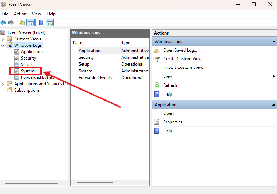Image resolution: width=277 pixels, height=194 pixels.
Task: Click the Application log icon in tree
Action: (x=16, y=52)
